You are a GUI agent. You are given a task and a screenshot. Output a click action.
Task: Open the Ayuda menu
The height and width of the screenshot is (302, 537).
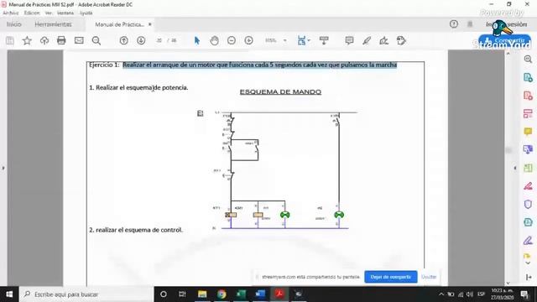86,13
